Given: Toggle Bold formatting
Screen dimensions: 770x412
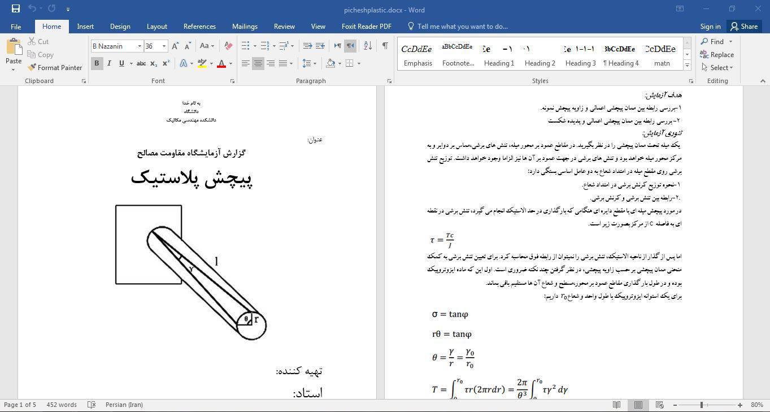Looking at the screenshot, I should click(x=97, y=63).
